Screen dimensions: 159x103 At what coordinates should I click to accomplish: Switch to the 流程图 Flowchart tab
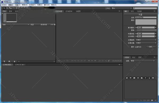click(78, 11)
